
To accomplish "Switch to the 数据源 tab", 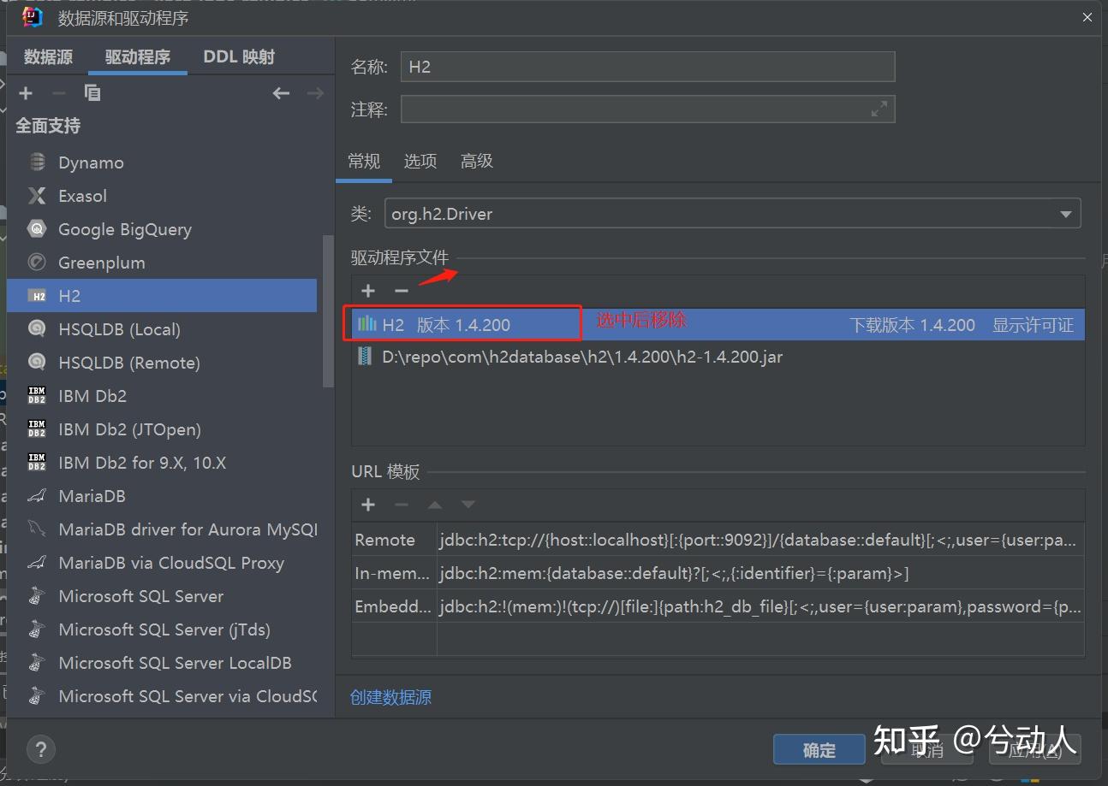I will click(x=48, y=56).
